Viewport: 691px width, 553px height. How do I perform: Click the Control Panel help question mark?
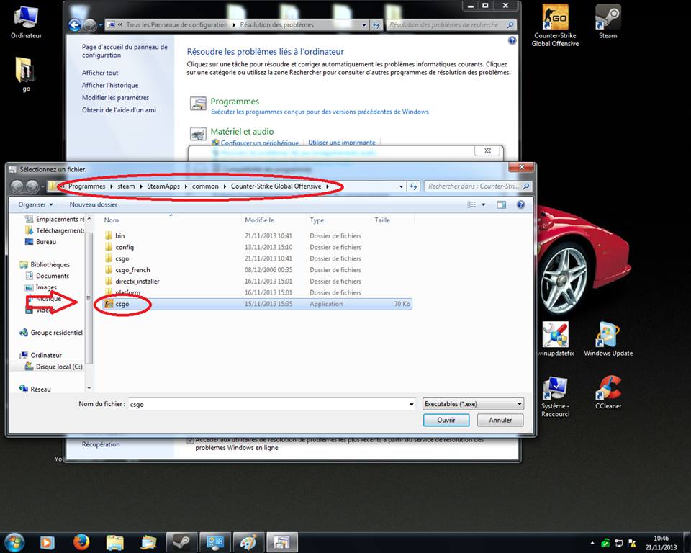[x=512, y=40]
